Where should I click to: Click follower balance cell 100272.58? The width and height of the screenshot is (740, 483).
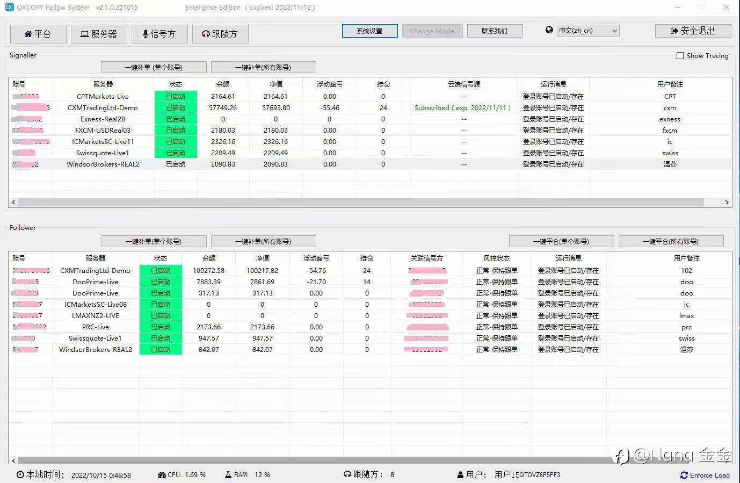(x=209, y=271)
